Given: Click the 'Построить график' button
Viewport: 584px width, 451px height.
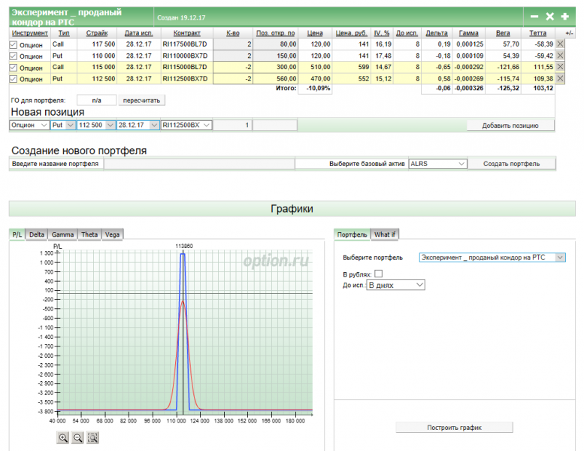Looking at the screenshot, I should click(x=454, y=427).
